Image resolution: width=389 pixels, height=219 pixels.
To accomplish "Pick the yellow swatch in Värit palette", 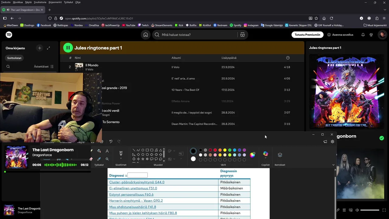I will coord(225,150).
